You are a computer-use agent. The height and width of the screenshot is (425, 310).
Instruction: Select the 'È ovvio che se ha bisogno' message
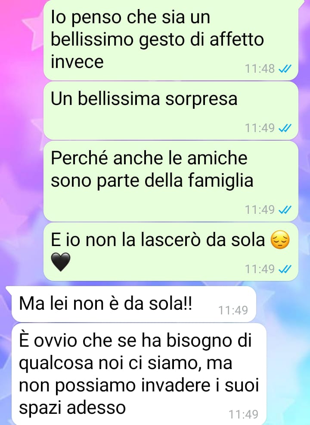click(139, 374)
